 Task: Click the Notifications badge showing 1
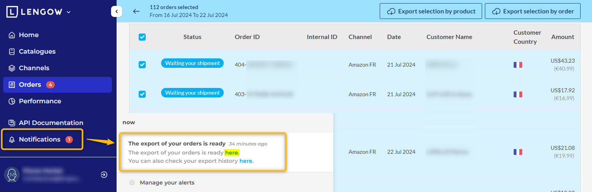click(69, 139)
